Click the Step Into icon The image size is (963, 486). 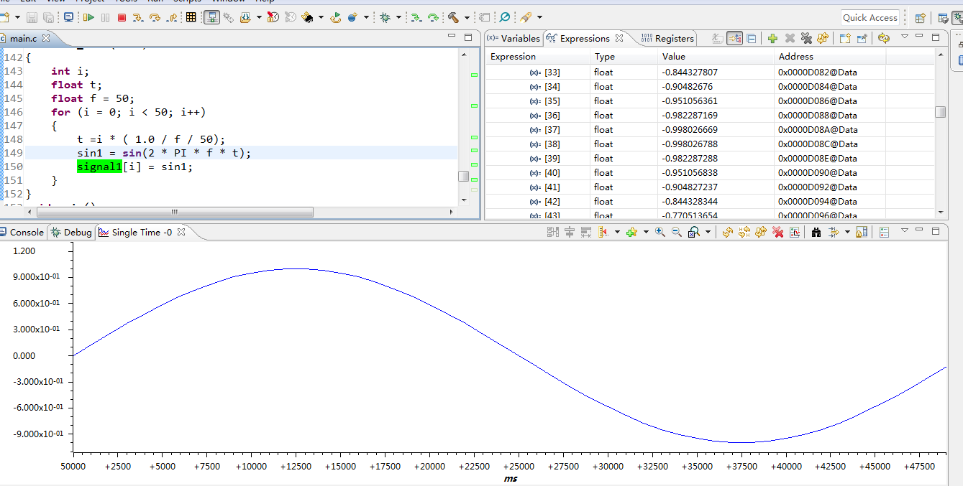tap(138, 17)
